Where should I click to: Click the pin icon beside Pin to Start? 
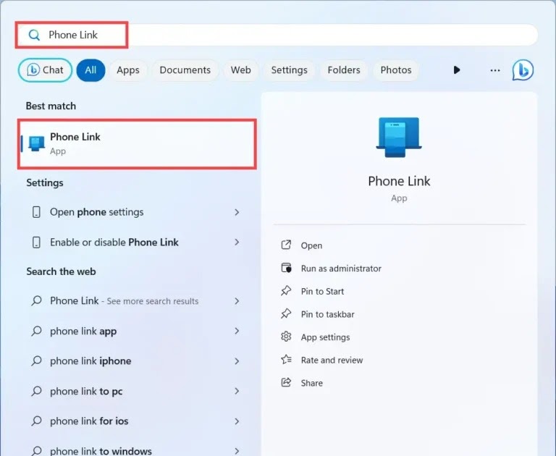pos(286,291)
